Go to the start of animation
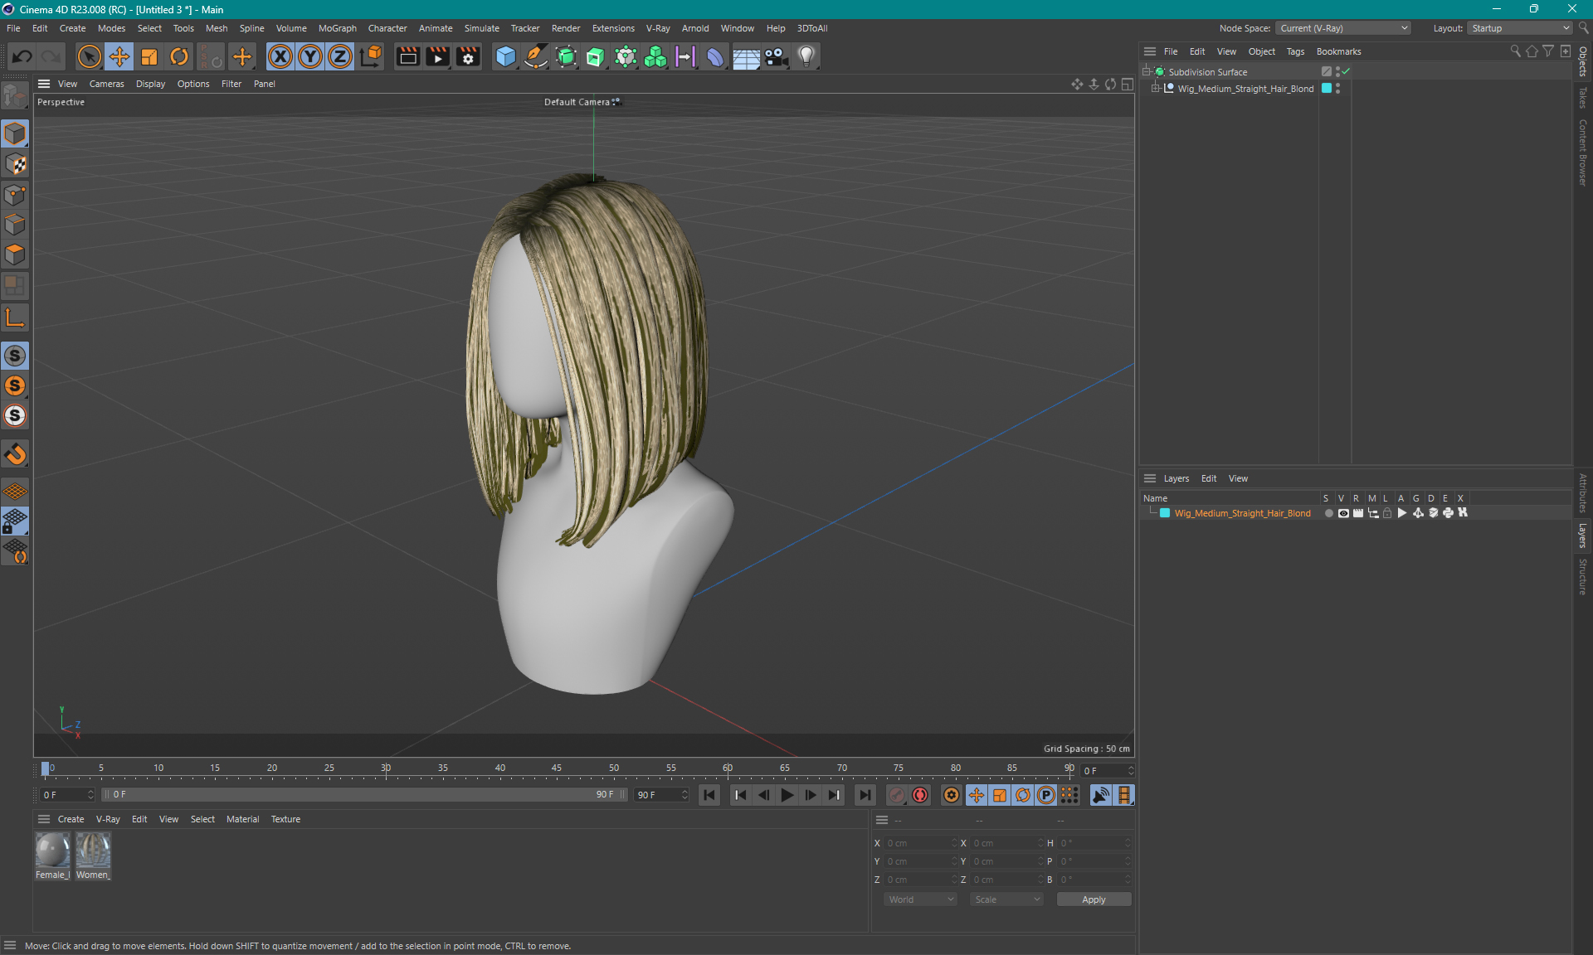The width and height of the screenshot is (1593, 955). point(709,795)
